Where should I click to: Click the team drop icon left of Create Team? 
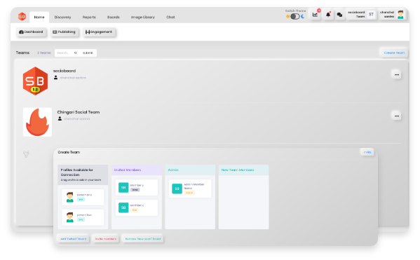(x=26, y=154)
